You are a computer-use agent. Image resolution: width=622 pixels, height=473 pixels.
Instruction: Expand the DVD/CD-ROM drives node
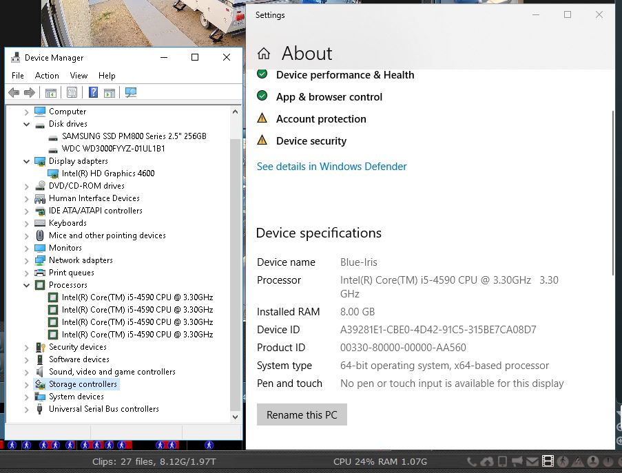click(27, 187)
